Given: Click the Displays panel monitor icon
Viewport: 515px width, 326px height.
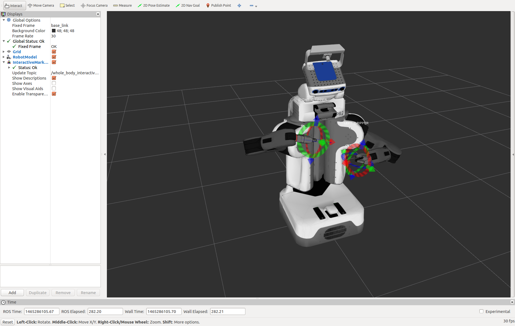Looking at the screenshot, I should click(x=3, y=14).
